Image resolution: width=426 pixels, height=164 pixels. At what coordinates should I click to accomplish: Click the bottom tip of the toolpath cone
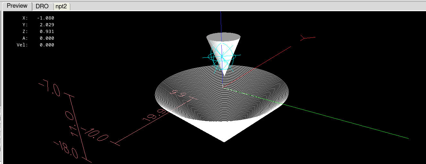click(224, 141)
